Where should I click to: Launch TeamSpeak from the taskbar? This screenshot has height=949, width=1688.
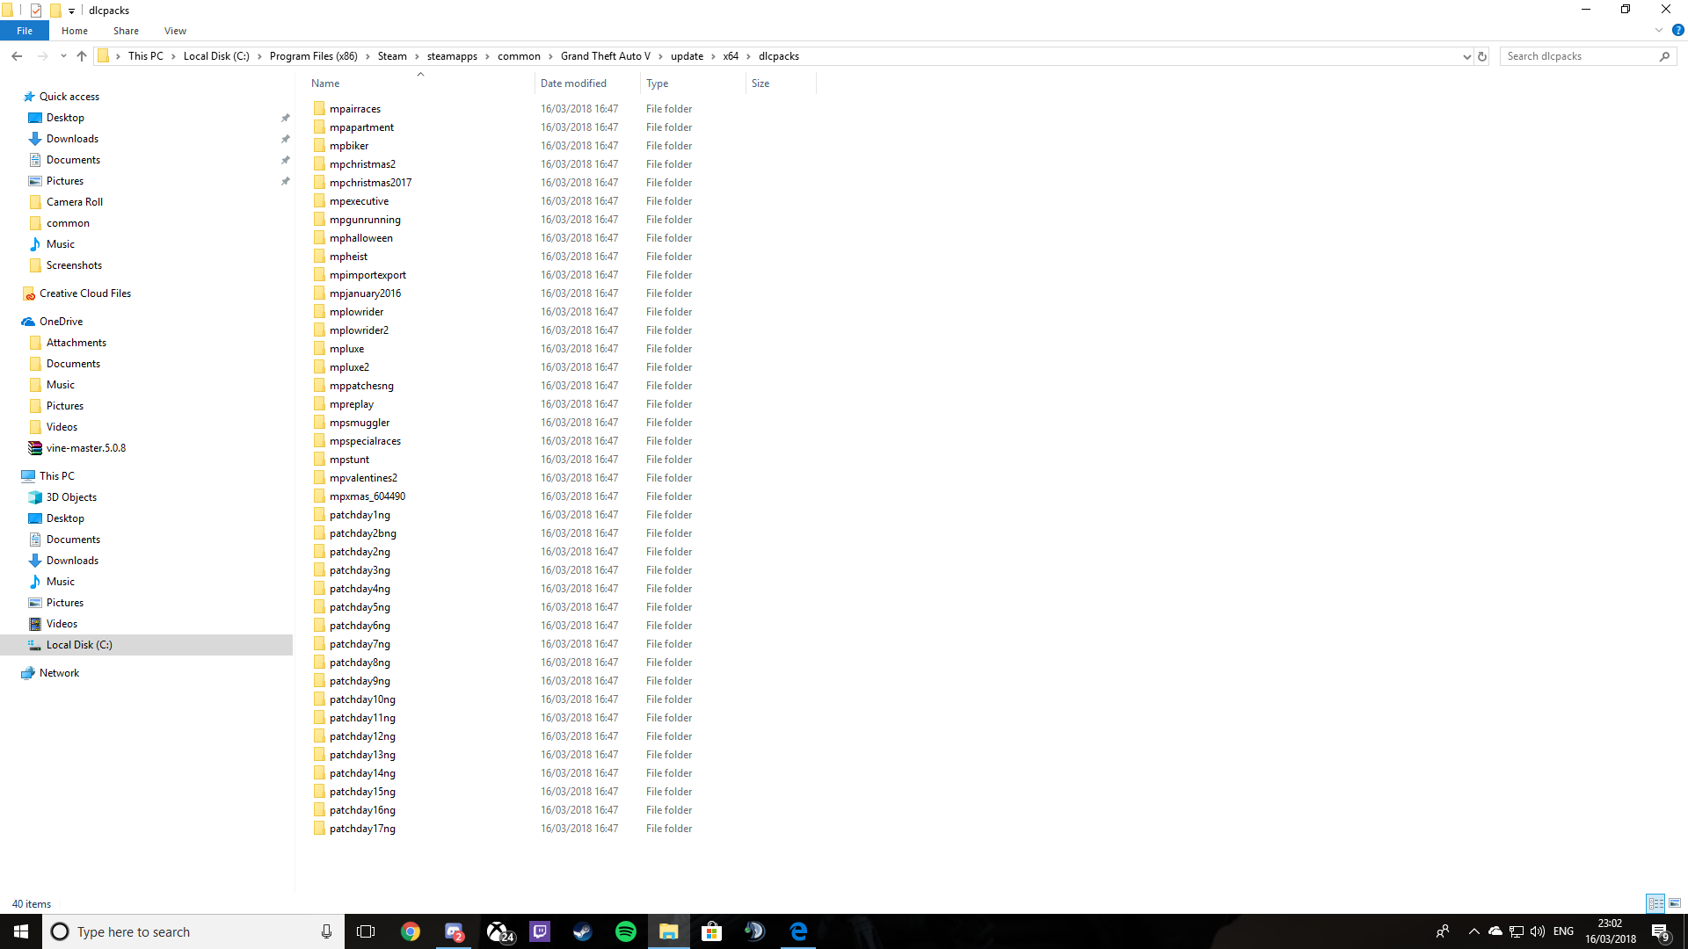click(x=754, y=931)
